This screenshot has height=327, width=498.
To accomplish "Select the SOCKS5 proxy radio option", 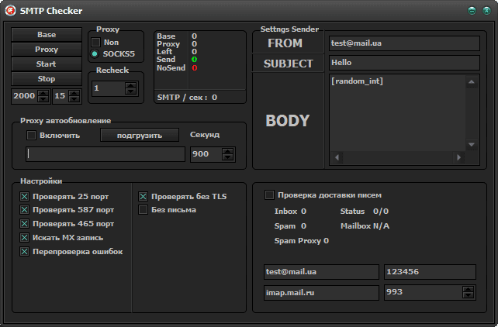I will point(95,54).
